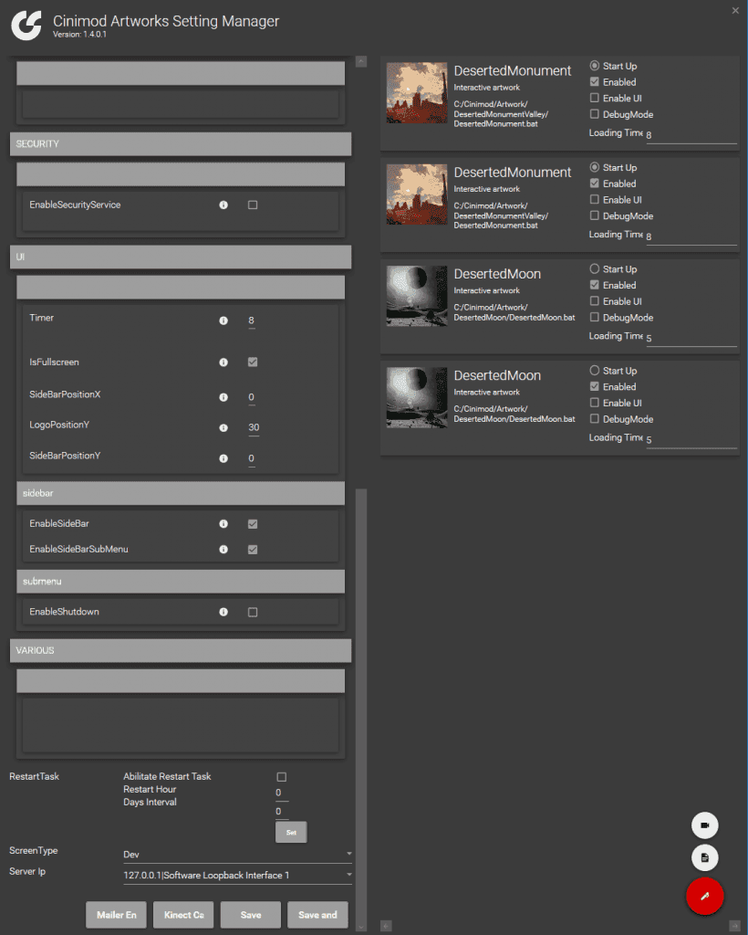The width and height of the screenshot is (748, 935).
Task: Click the red pencil edit button
Action: click(704, 896)
